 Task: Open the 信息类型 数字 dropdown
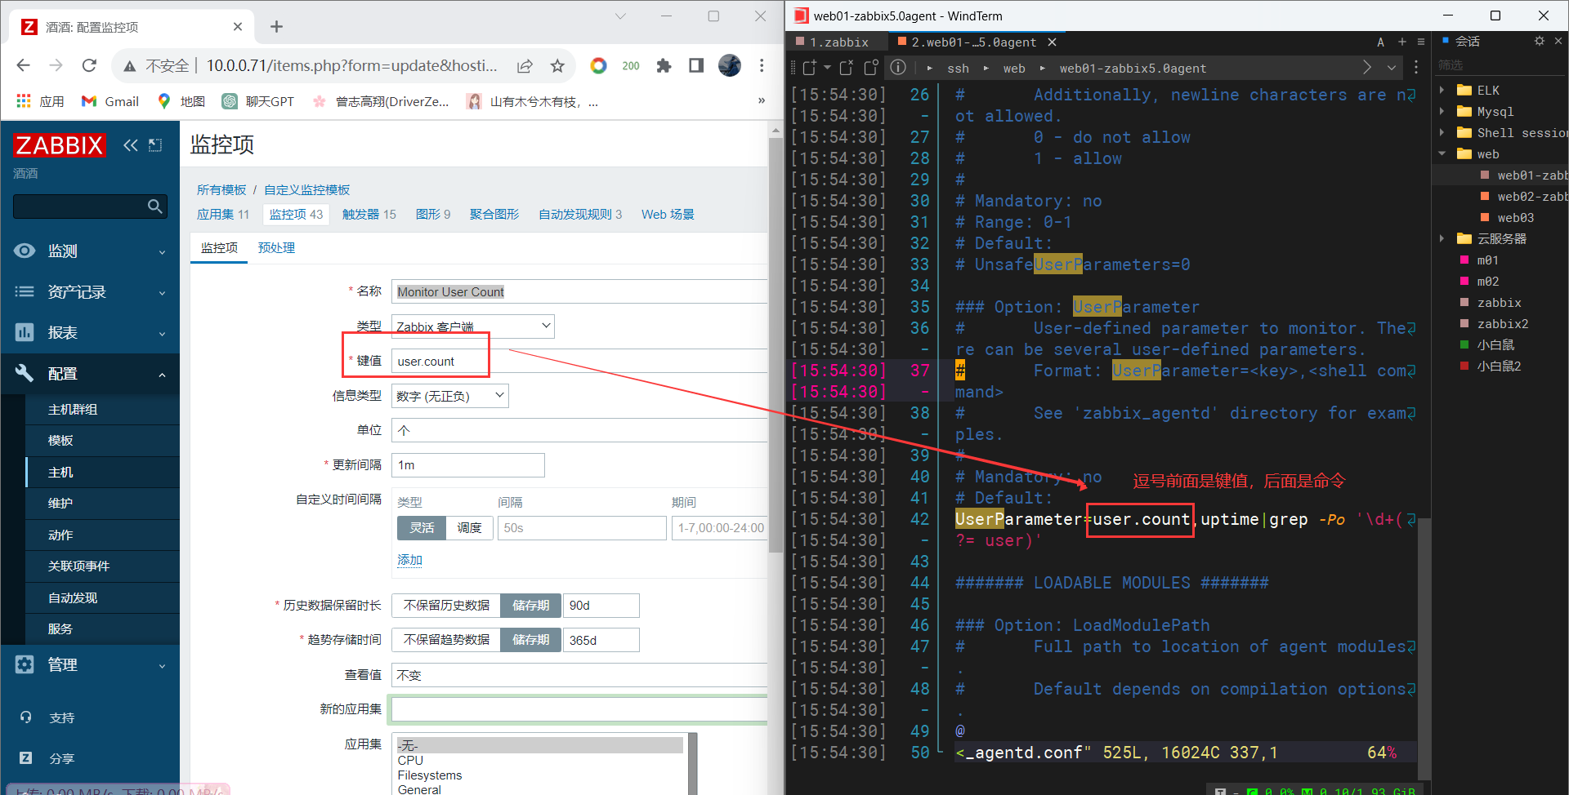(x=449, y=396)
